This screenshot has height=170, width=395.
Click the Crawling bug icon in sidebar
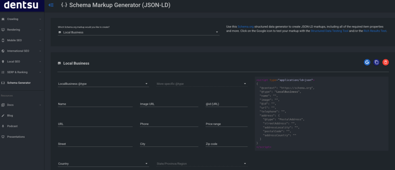pos(3,19)
